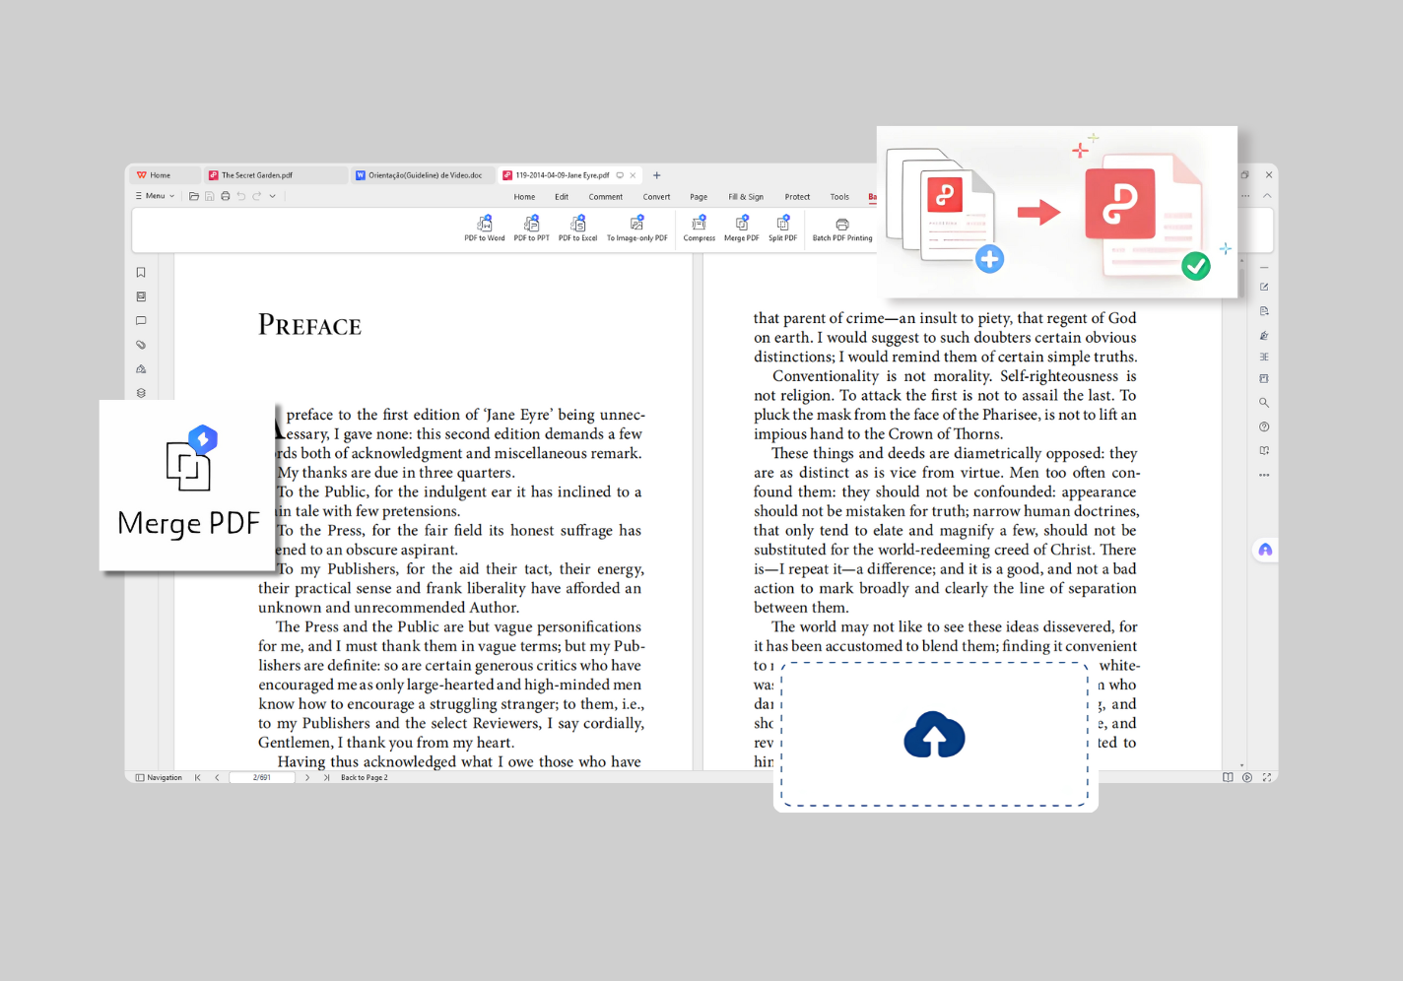Click the reading mode book icon in status bar
This screenshot has width=1403, height=981.
click(x=1228, y=777)
